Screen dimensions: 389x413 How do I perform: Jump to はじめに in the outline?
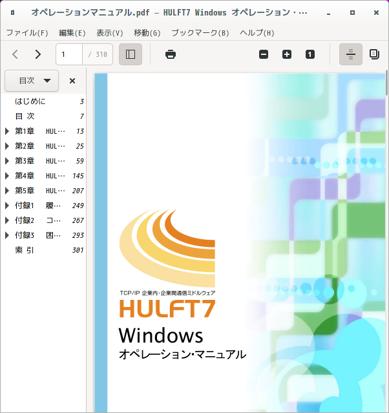[x=30, y=101]
